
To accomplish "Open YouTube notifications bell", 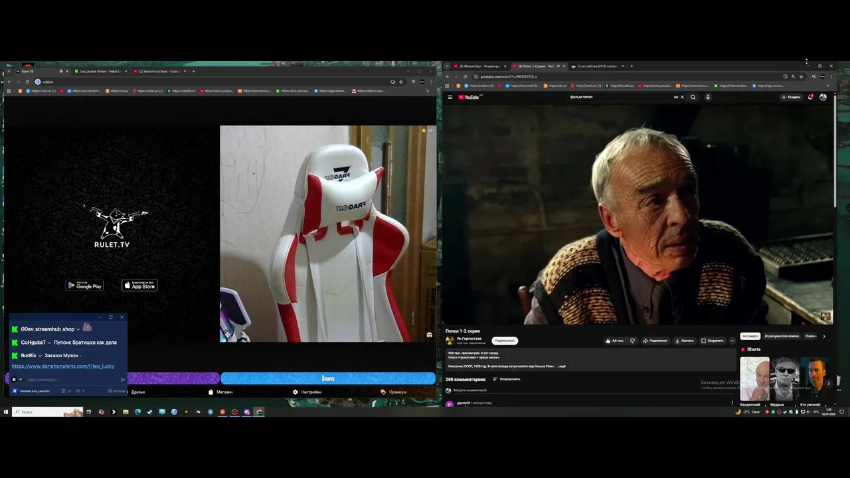I will click(x=811, y=97).
